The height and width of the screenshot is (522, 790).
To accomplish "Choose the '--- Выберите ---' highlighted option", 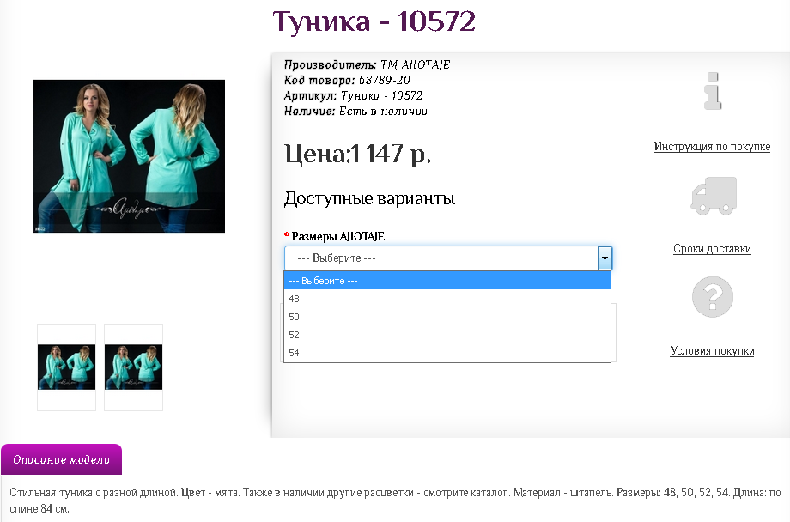I will pyautogui.click(x=447, y=281).
